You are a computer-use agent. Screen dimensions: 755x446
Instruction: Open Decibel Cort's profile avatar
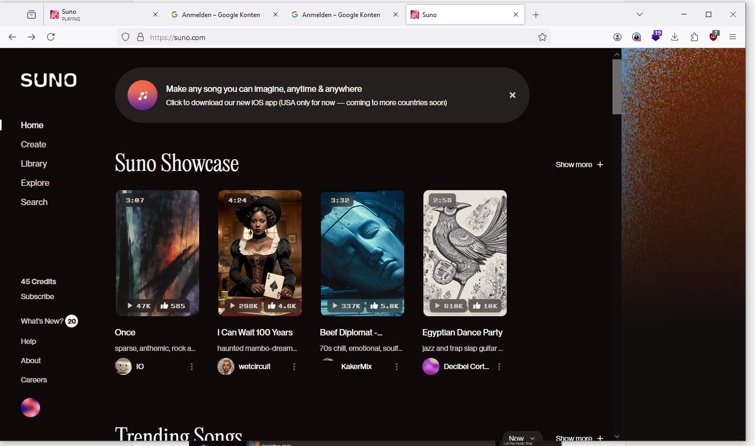[x=431, y=366]
